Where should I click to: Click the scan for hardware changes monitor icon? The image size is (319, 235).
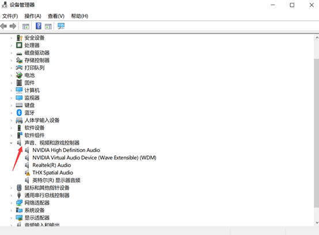61,26
